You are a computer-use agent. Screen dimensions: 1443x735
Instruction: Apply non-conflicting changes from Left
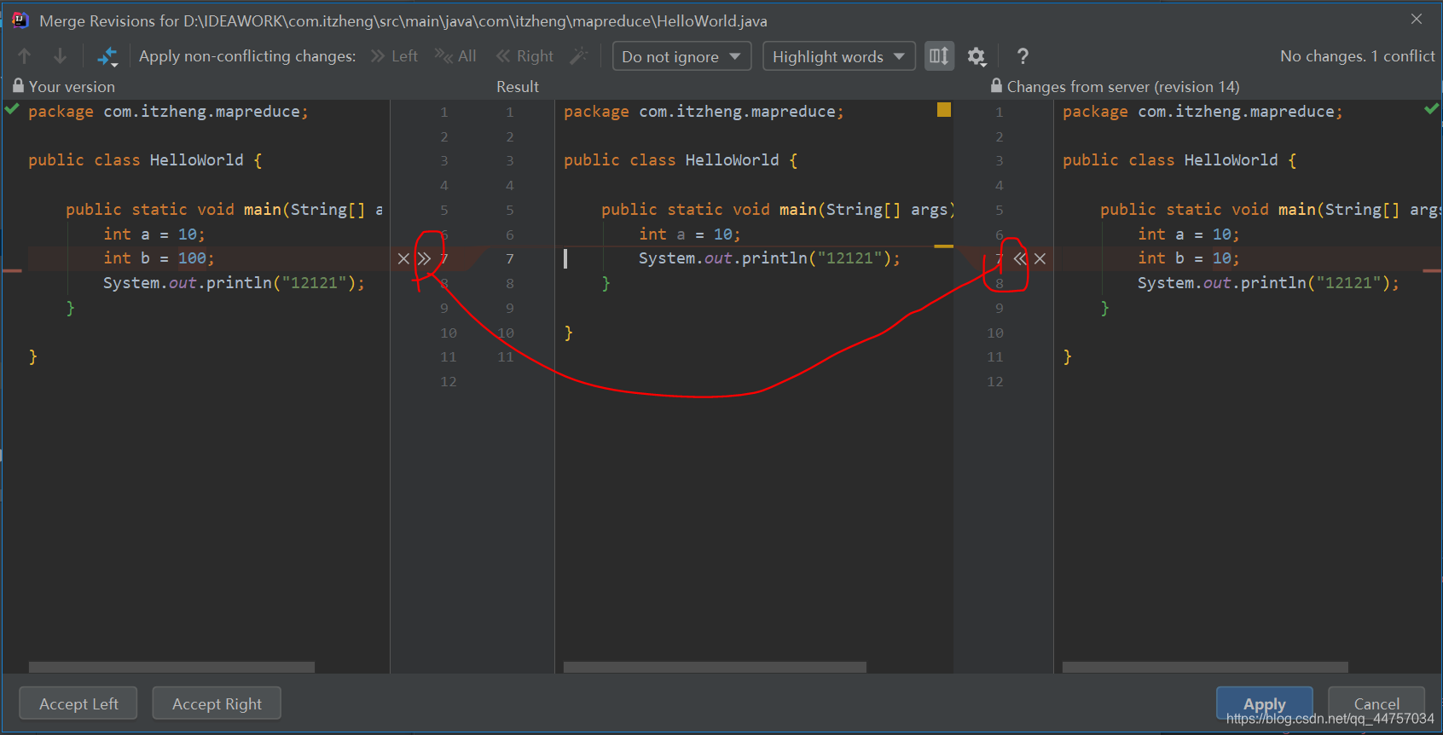(394, 56)
